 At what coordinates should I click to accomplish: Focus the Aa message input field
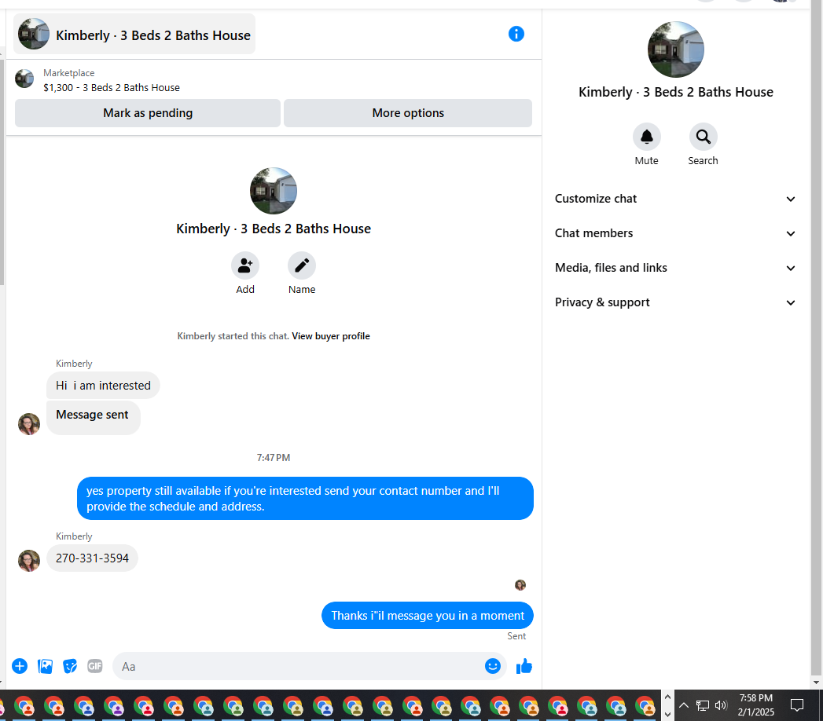click(x=299, y=667)
